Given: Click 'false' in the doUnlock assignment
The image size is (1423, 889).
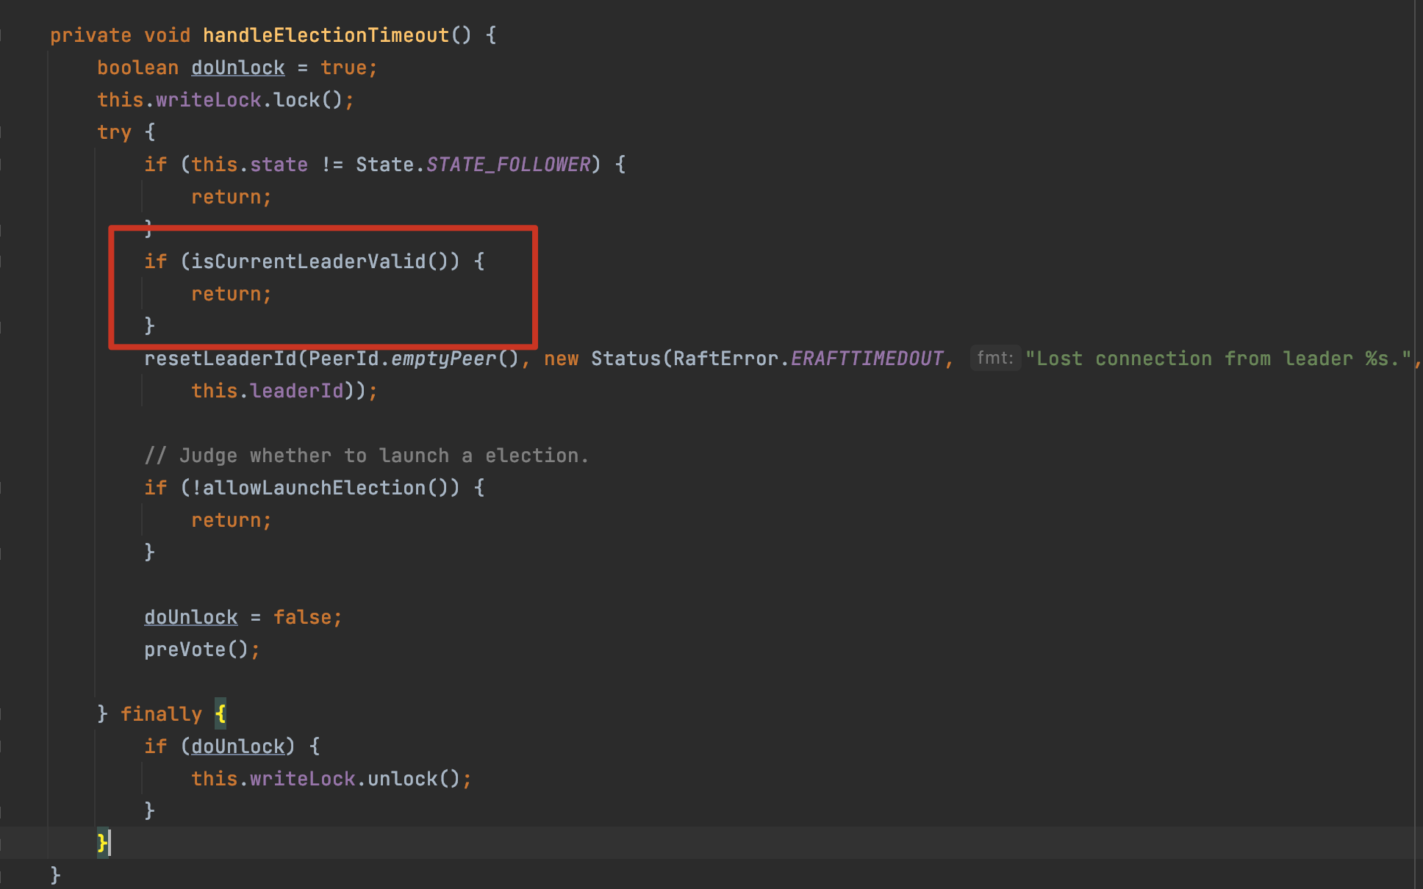Looking at the screenshot, I should [x=302, y=617].
